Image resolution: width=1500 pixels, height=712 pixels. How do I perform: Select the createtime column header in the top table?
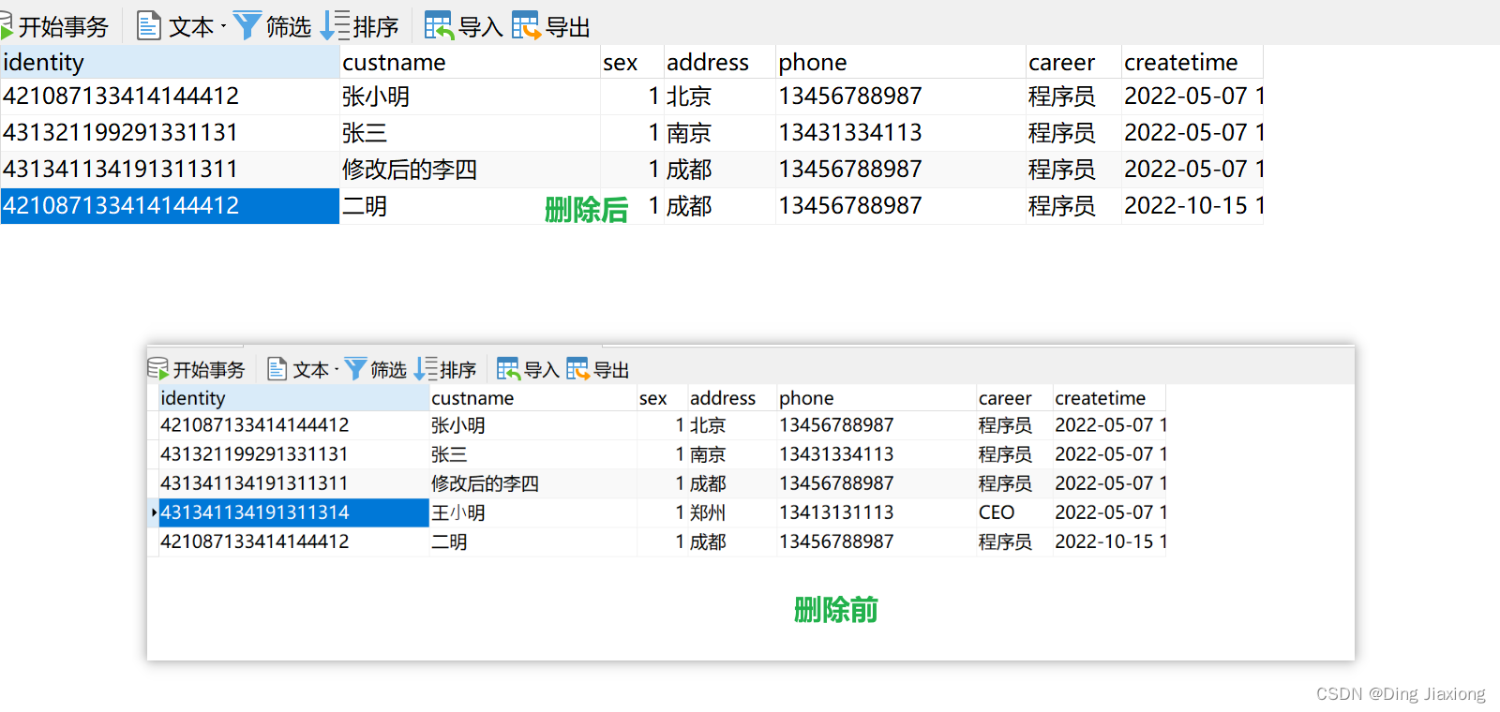tap(1192, 62)
